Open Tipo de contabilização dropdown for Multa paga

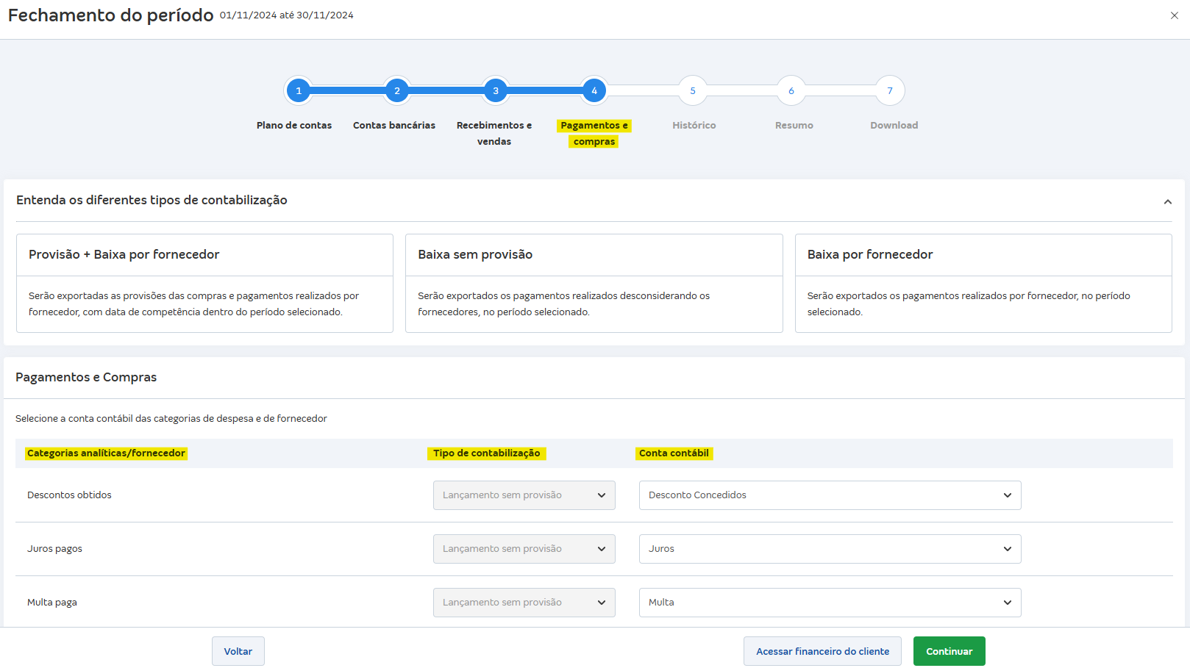point(524,602)
